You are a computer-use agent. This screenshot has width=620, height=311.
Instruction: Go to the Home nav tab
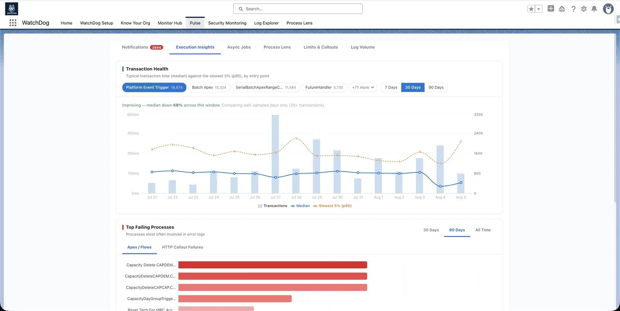67,23
